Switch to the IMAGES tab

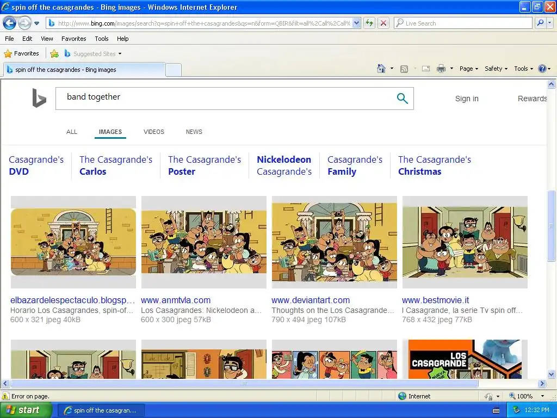(110, 132)
